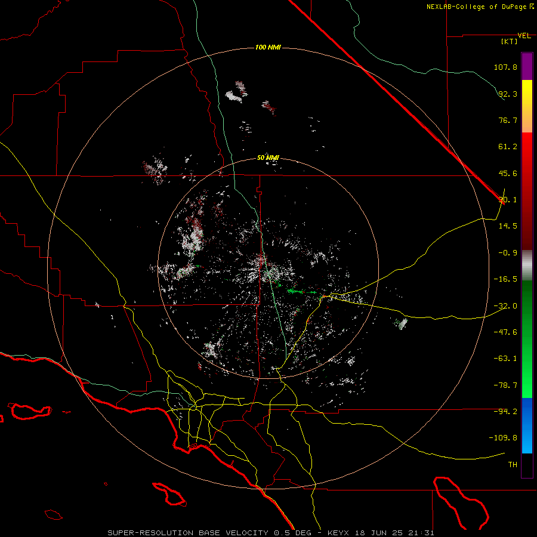Screen dimensions: 537x537
Task: Click the 92.3 velocity scale value
Action: [508, 94]
